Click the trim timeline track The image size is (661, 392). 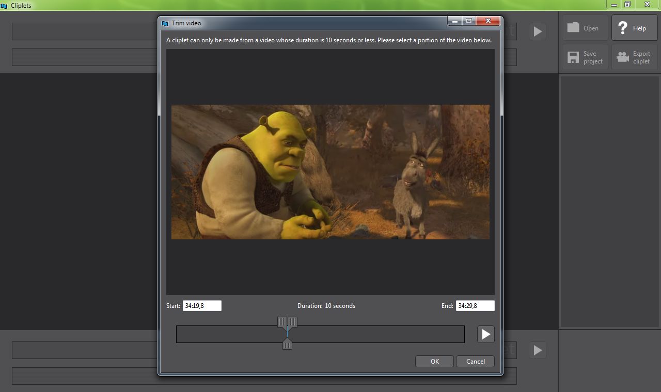[x=320, y=334]
